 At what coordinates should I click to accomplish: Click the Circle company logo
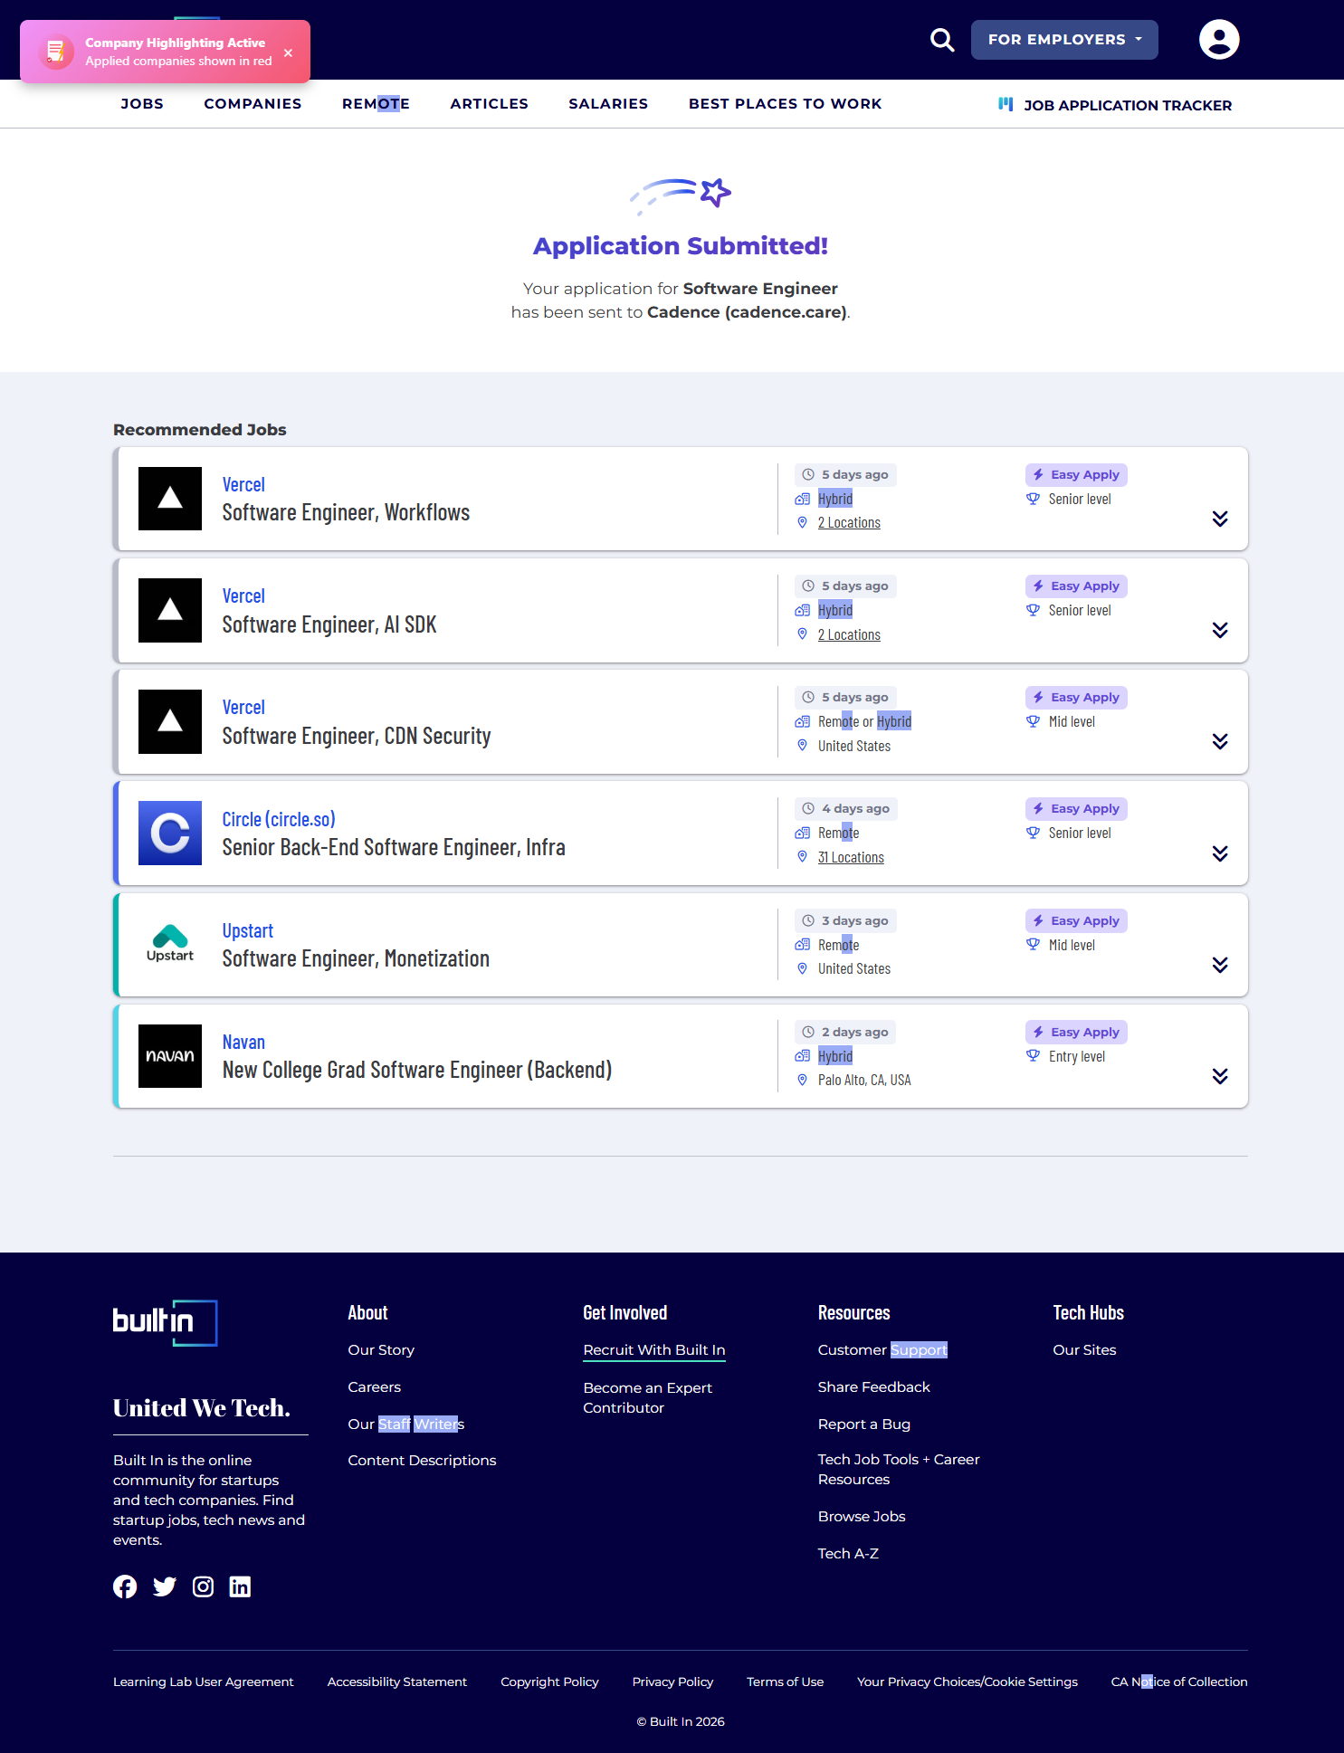tap(170, 833)
